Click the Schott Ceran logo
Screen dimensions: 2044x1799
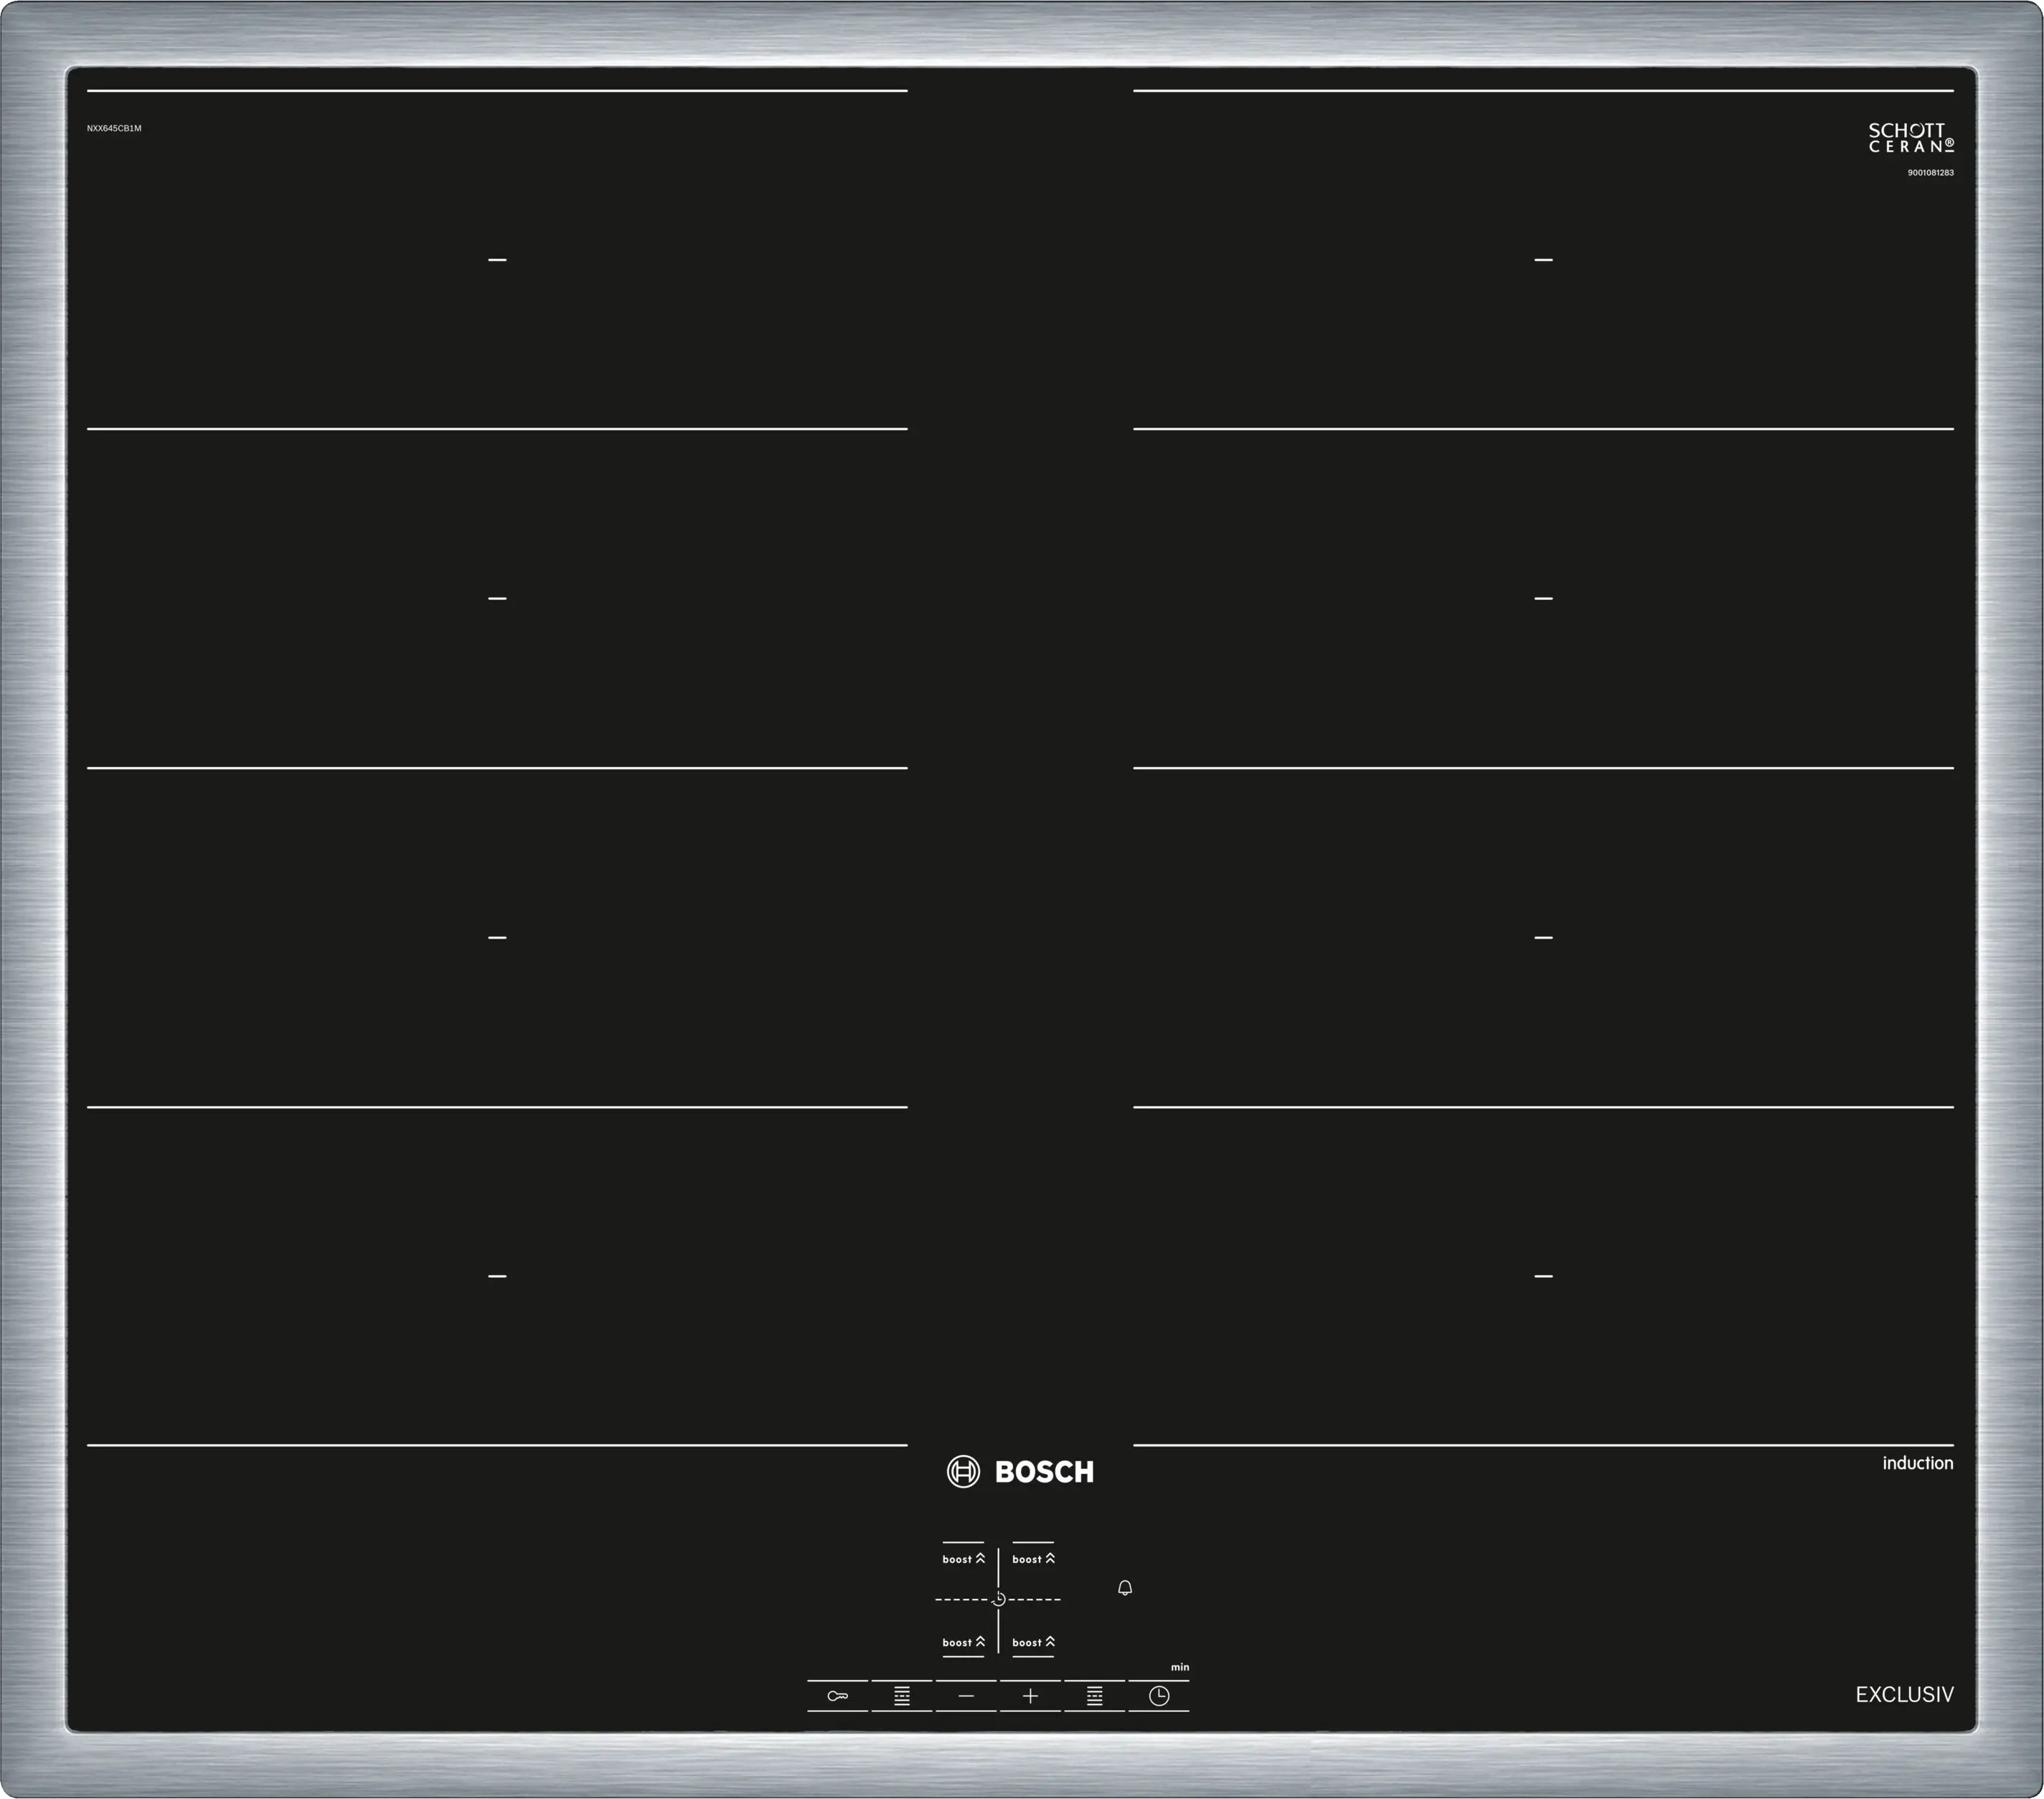pyautogui.click(x=1910, y=138)
